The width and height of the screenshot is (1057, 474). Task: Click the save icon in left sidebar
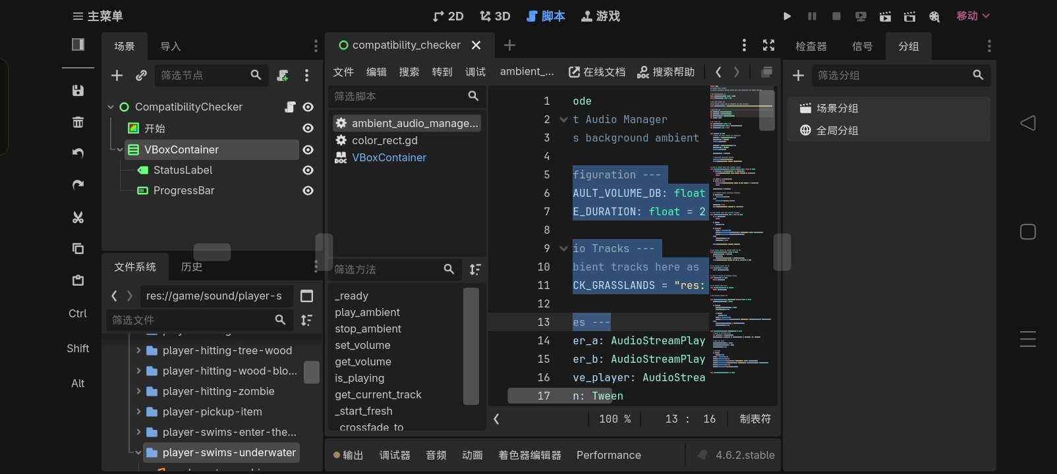coord(78,90)
